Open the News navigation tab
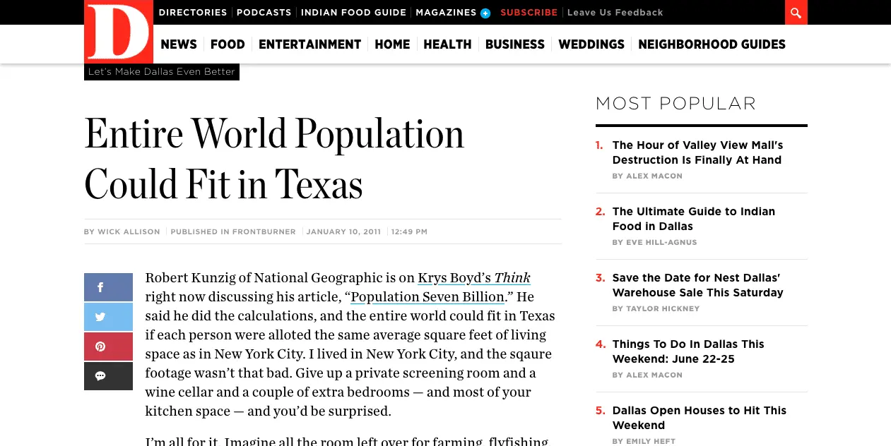Screen dimensions: 891x446 click(x=179, y=44)
